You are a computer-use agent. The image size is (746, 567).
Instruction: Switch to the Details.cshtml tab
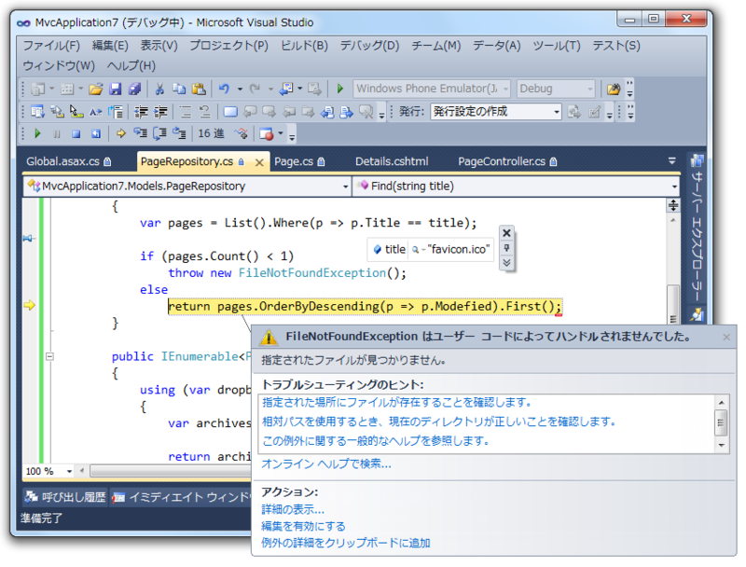[392, 161]
